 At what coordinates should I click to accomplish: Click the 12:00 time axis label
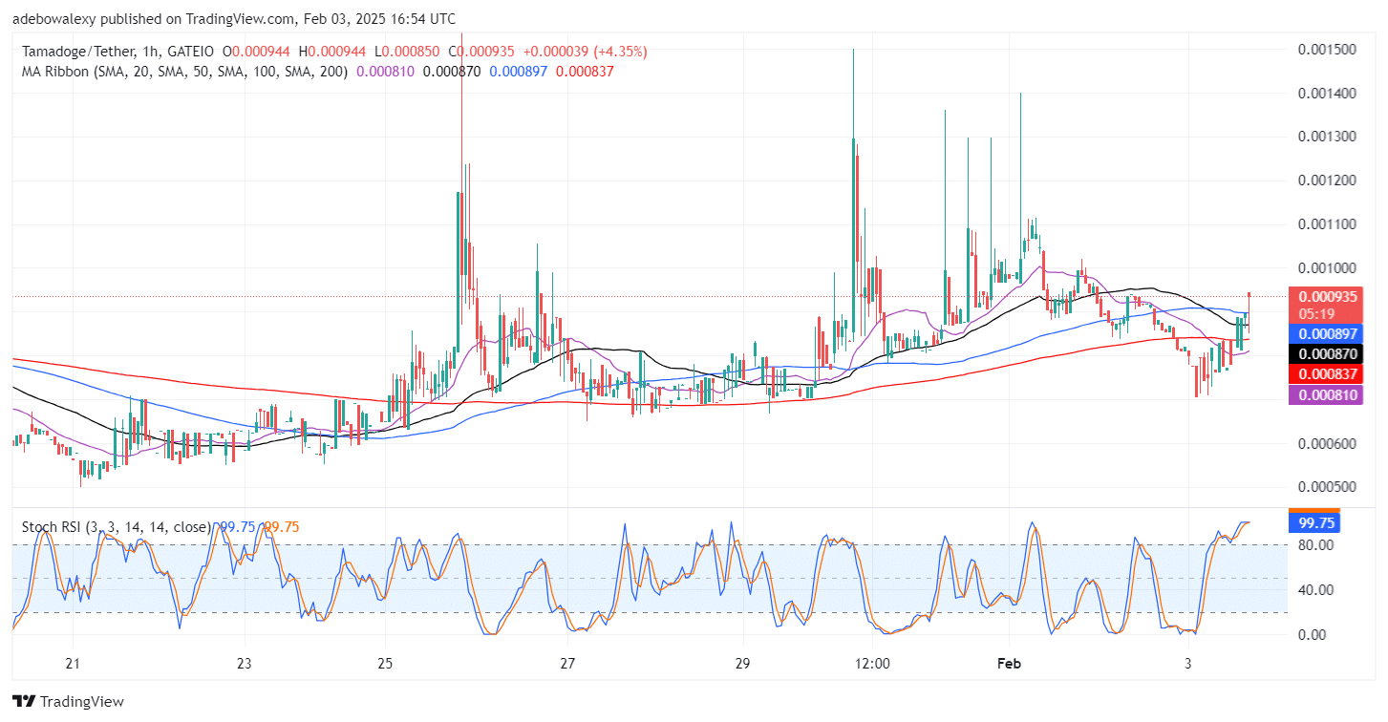coord(873,664)
